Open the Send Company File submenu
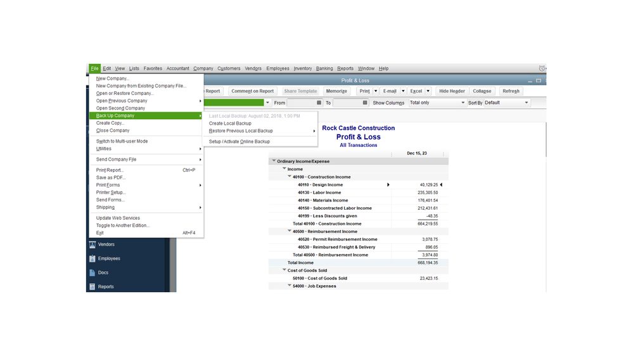This screenshot has height=356, width=633. 146,160
